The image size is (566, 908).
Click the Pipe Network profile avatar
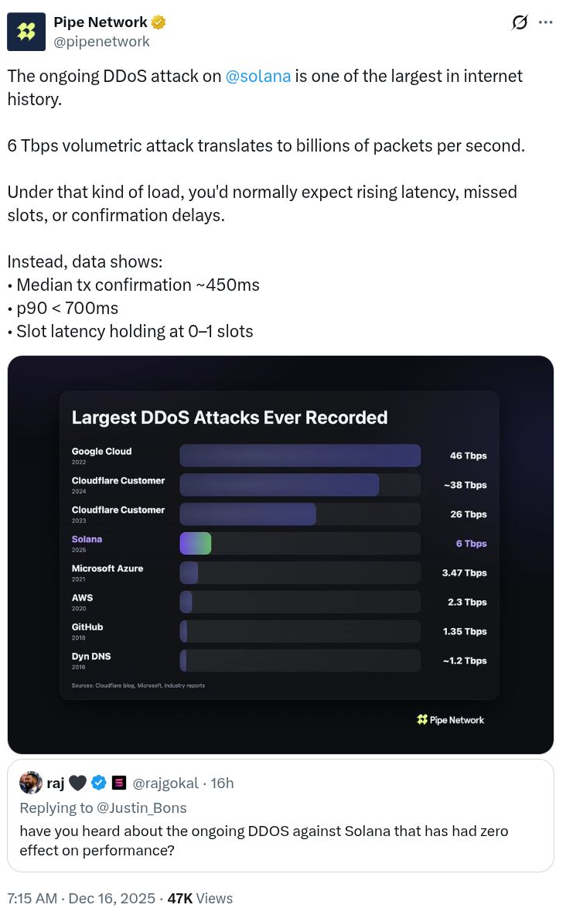point(26,32)
